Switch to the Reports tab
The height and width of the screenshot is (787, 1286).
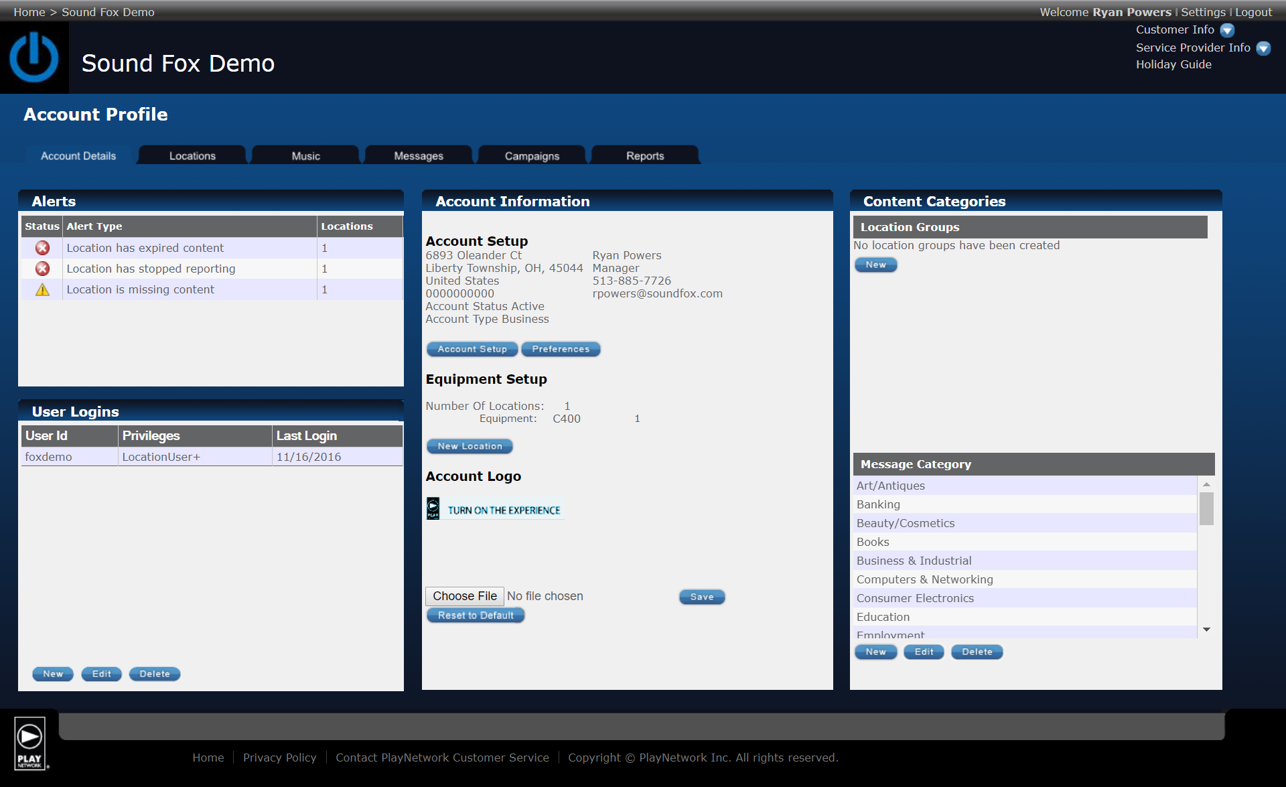tap(645, 155)
